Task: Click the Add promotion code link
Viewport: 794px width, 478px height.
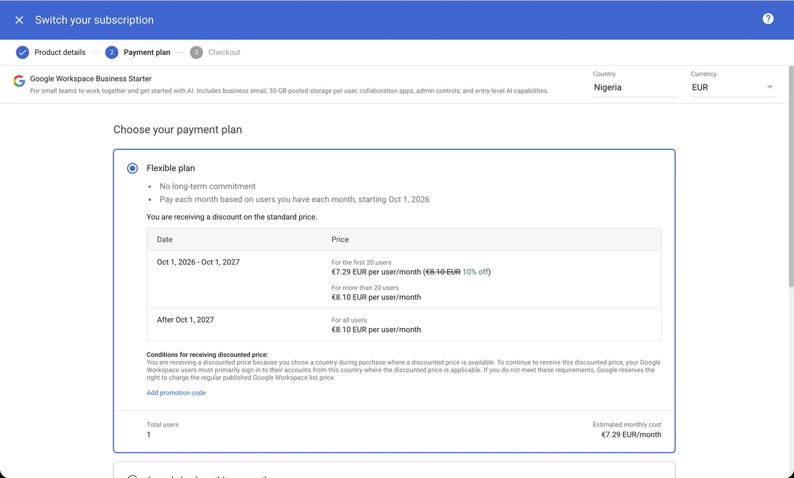Action: tap(176, 393)
